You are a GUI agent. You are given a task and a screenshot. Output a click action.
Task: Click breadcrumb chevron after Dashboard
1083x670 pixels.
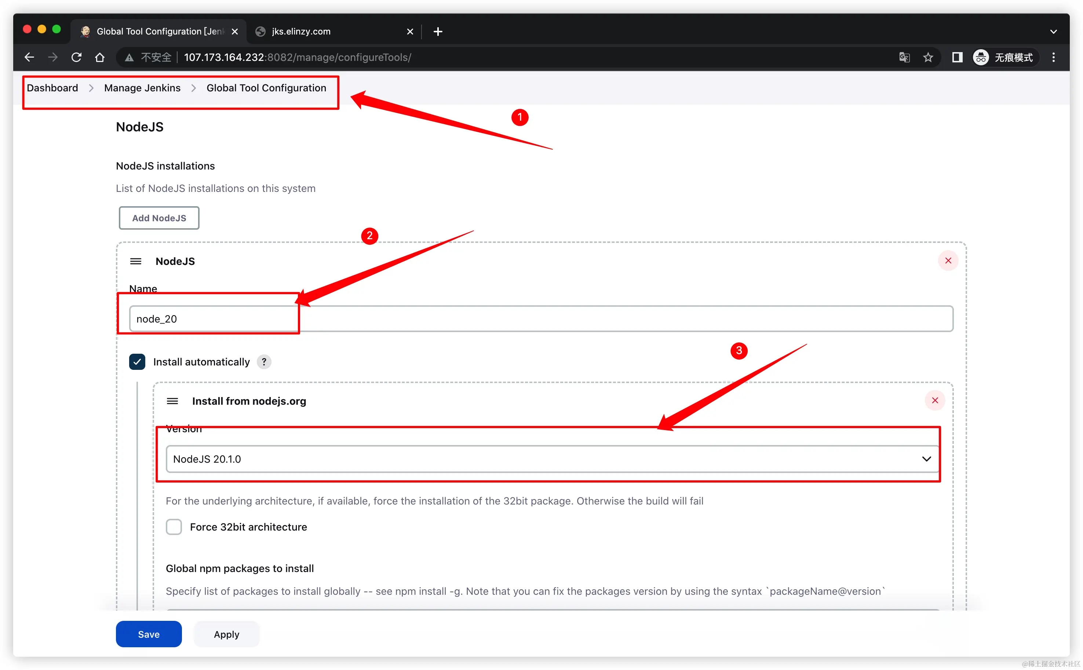(91, 88)
